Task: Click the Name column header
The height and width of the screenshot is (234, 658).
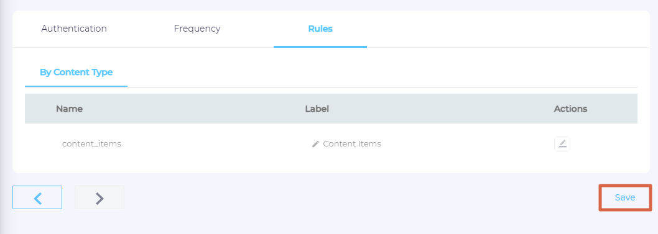Action: pos(69,109)
